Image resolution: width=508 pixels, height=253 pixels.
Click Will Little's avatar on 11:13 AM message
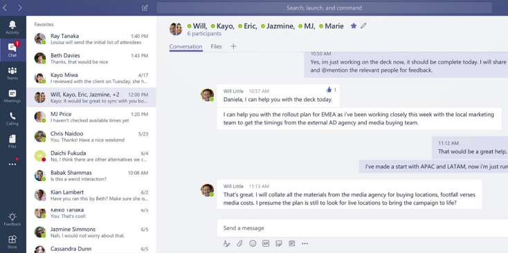click(207, 190)
